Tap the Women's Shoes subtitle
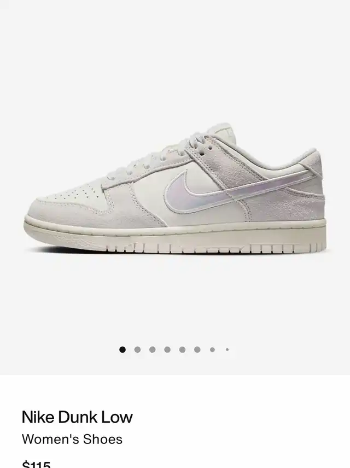The image size is (350, 468). tap(72, 440)
